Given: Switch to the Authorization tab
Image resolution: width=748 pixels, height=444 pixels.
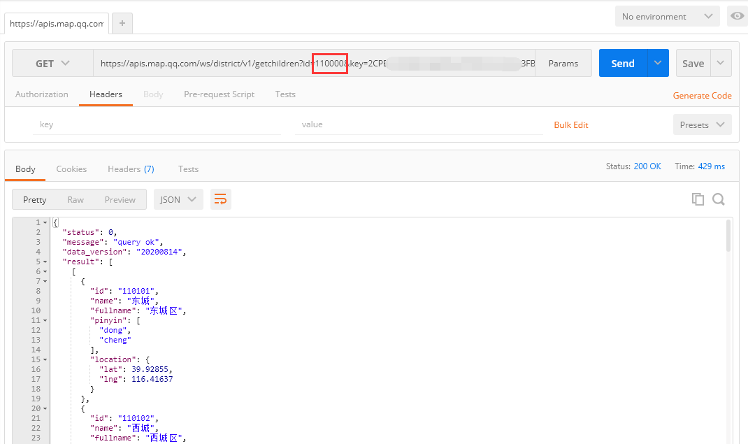Looking at the screenshot, I should point(42,94).
